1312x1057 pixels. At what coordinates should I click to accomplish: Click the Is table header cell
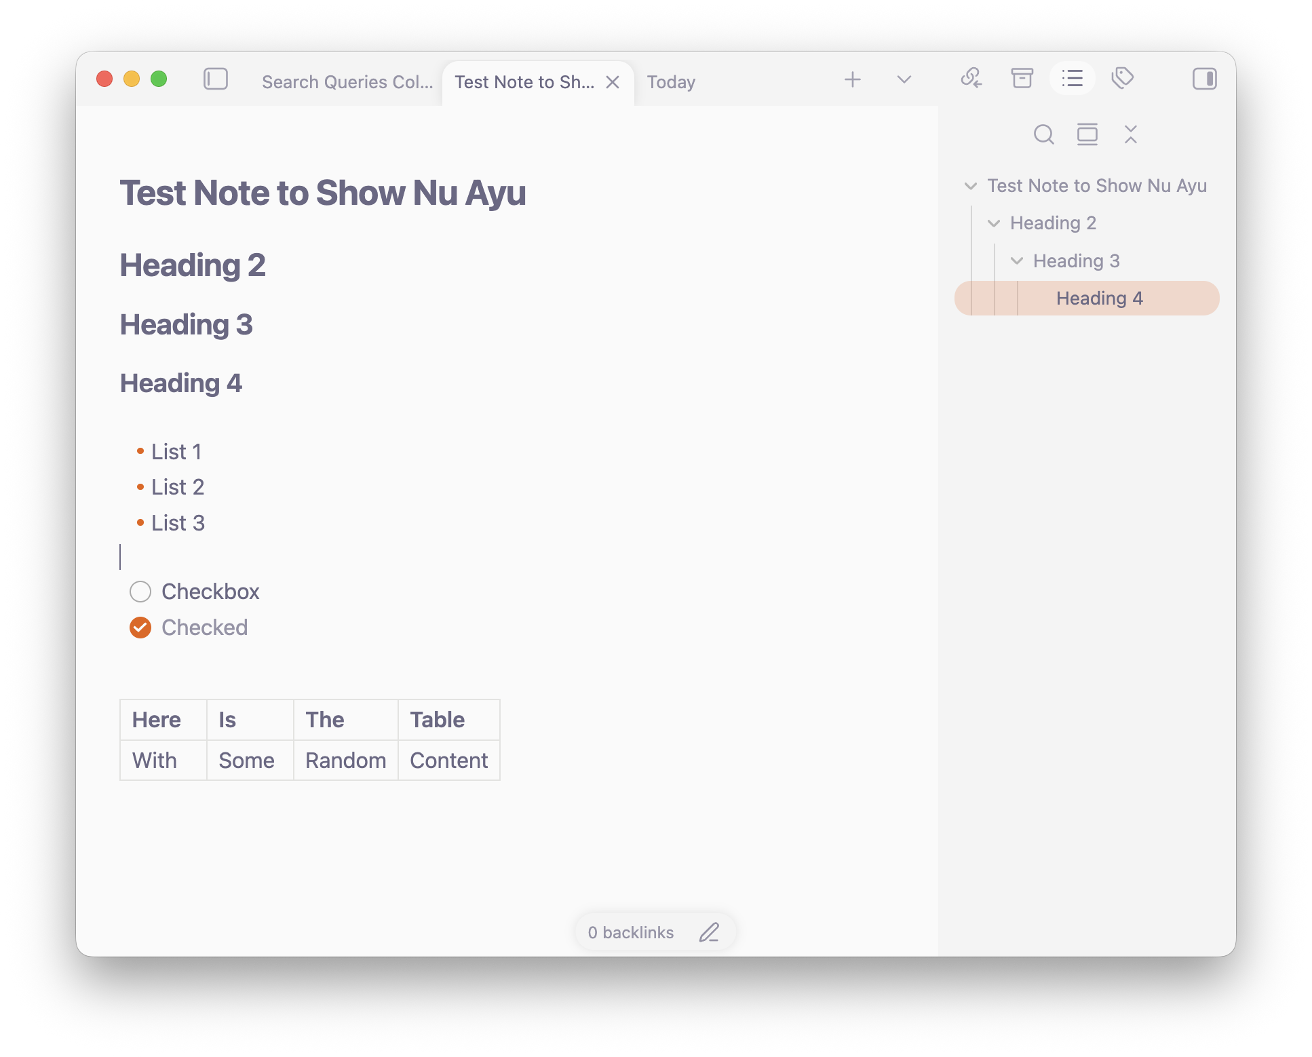coord(250,720)
